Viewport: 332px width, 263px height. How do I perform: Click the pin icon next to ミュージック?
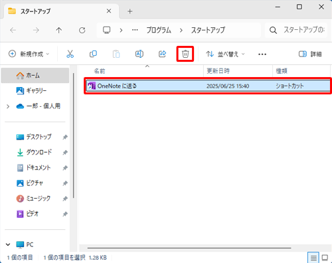pos(65,199)
